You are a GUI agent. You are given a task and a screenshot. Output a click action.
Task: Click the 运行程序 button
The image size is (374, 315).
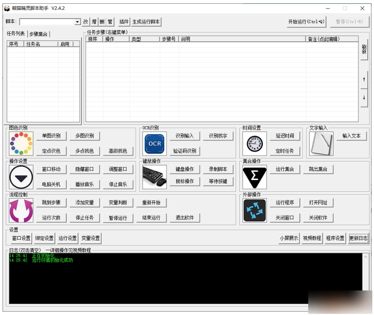(x=285, y=203)
